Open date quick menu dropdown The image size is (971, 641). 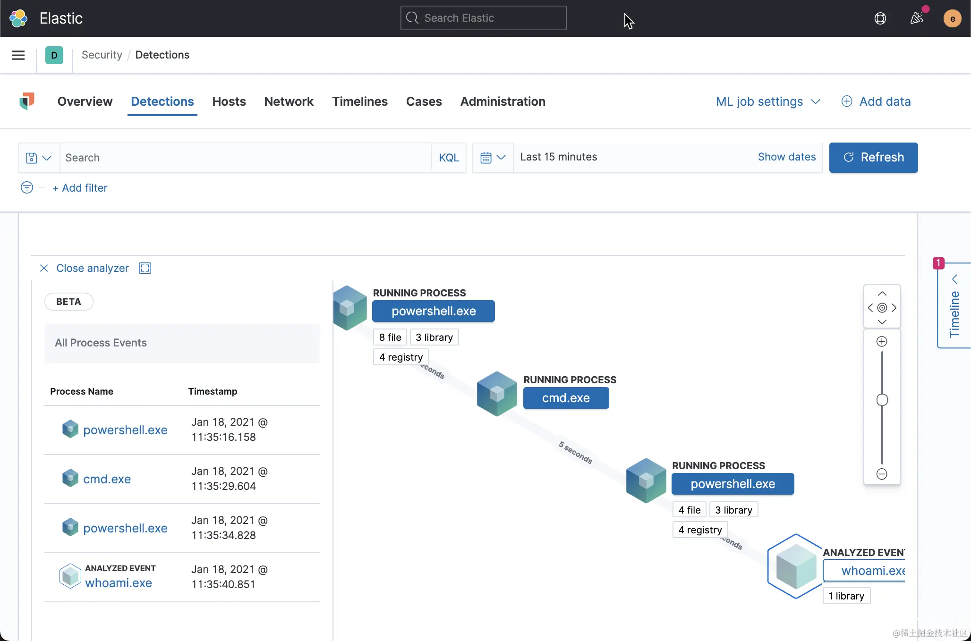point(493,158)
